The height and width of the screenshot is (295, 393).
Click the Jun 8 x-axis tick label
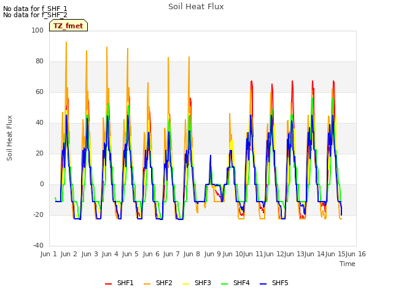(192, 254)
